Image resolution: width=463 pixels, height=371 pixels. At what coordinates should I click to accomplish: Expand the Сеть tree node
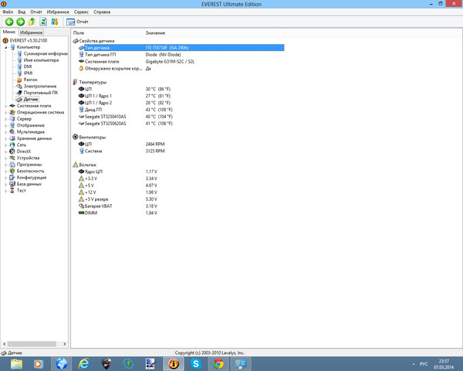point(5,145)
